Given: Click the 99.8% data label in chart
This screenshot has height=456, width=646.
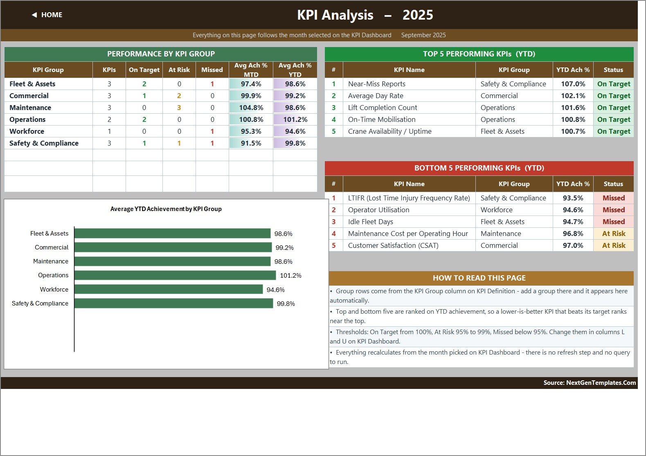Looking at the screenshot, I should pyautogui.click(x=286, y=303).
